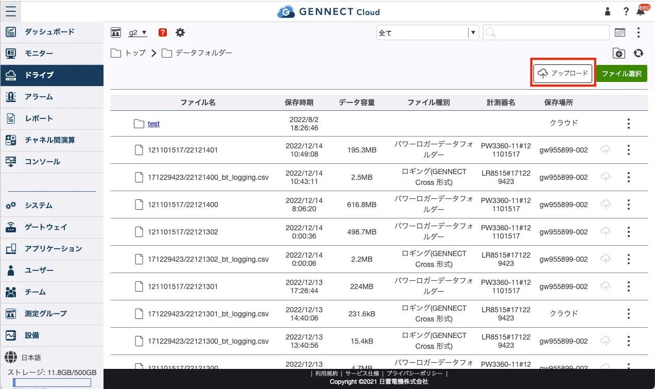Click the アップロード button

tap(563, 73)
